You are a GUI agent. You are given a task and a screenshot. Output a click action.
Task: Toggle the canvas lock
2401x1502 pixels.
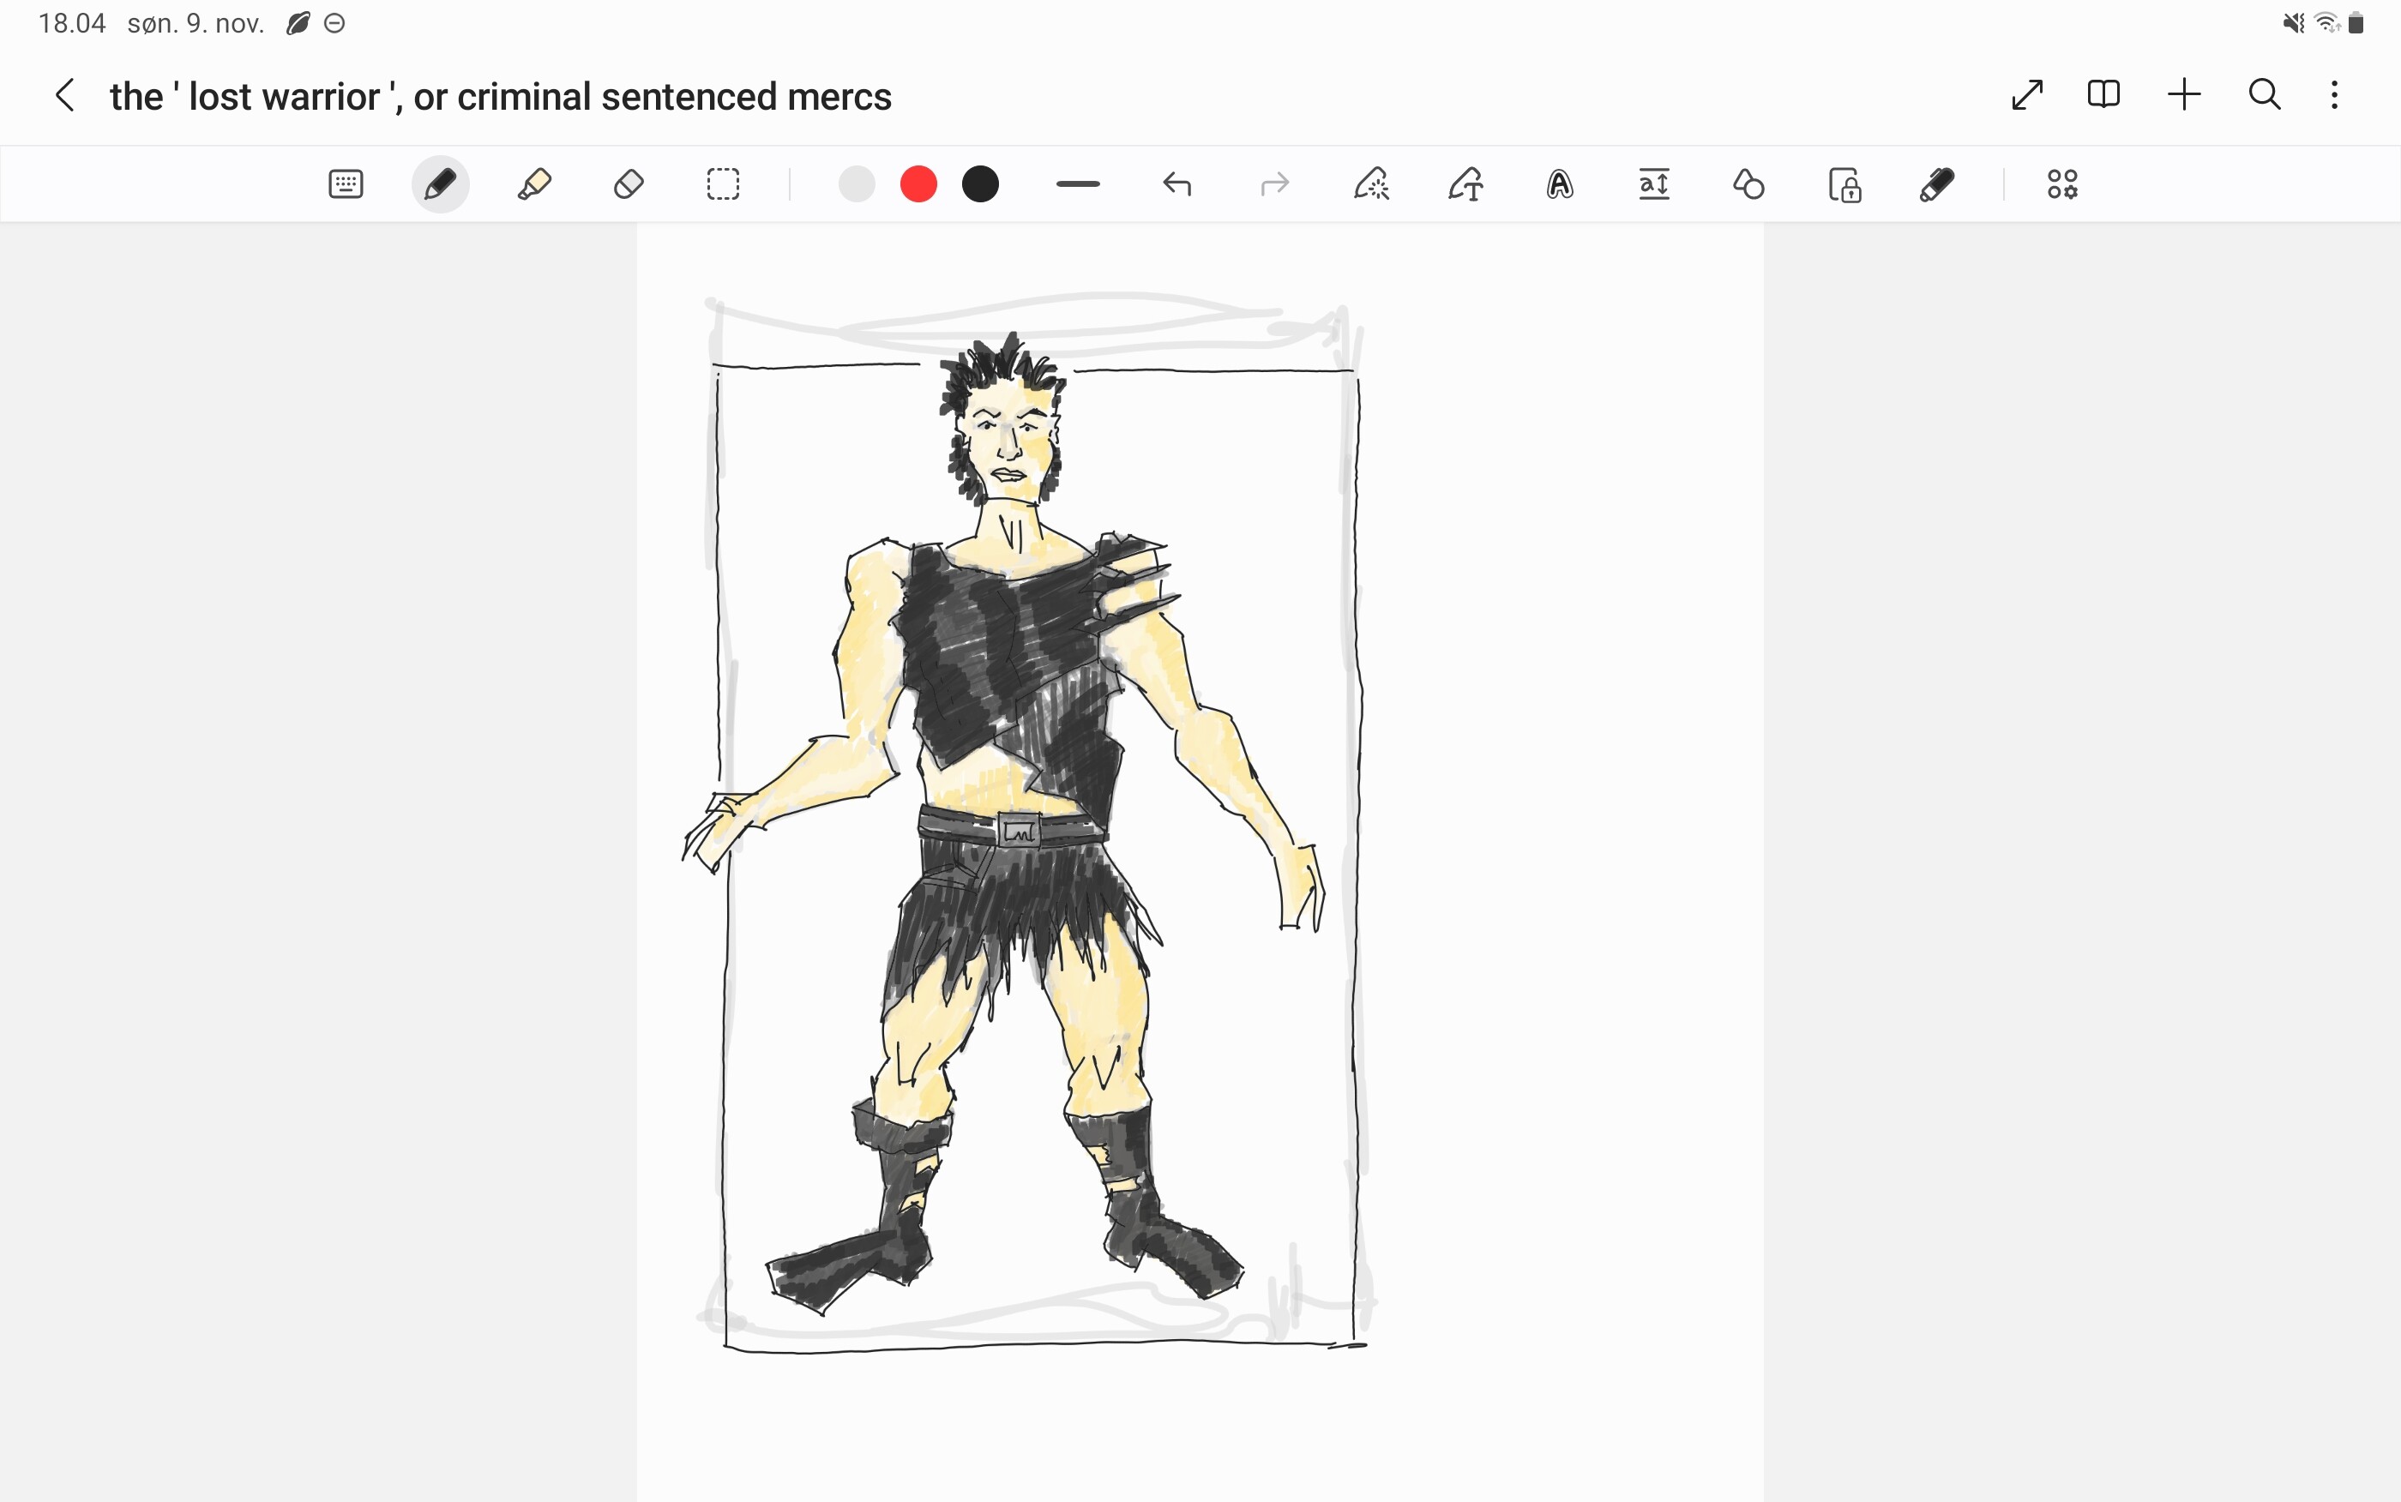(x=1844, y=185)
